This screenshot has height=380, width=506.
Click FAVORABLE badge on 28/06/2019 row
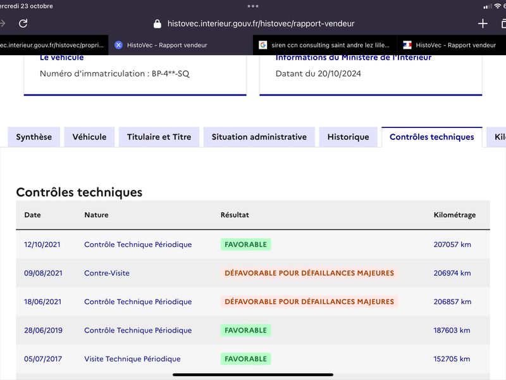(245, 330)
